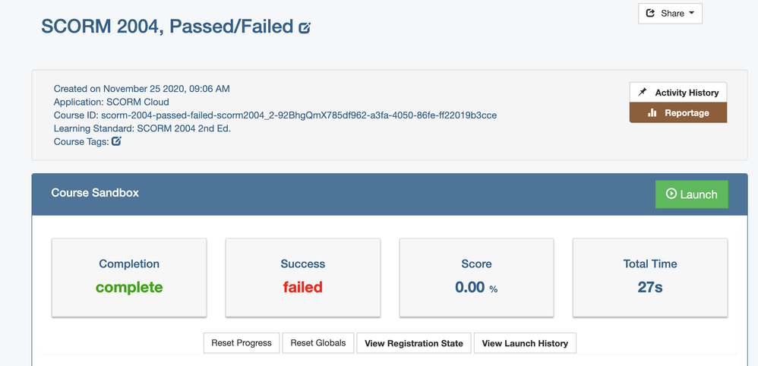
Task: Click the Course Sandbox panel header
Action: 390,194
